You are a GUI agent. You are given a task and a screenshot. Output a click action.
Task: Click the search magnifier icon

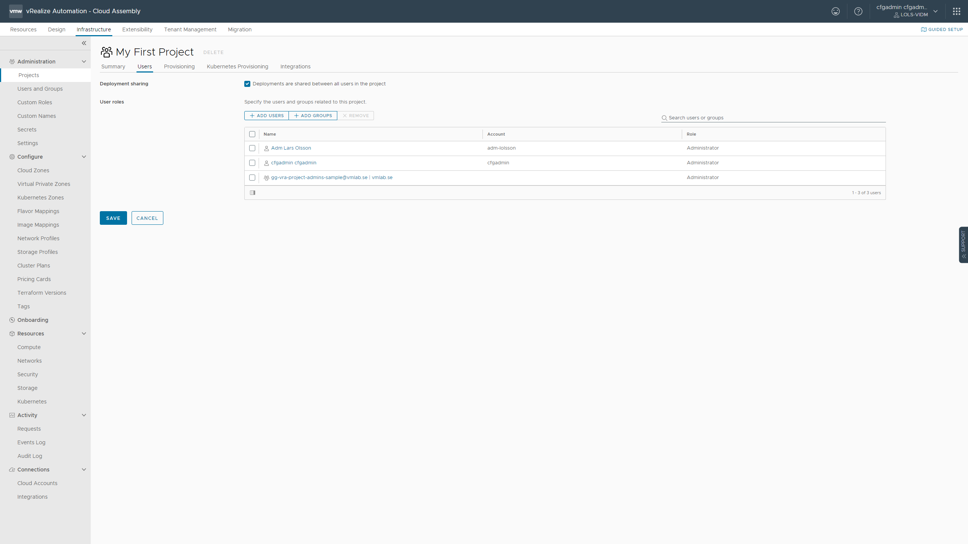664,118
